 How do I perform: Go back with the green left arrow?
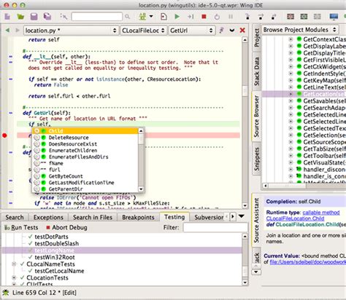coord(7,31)
